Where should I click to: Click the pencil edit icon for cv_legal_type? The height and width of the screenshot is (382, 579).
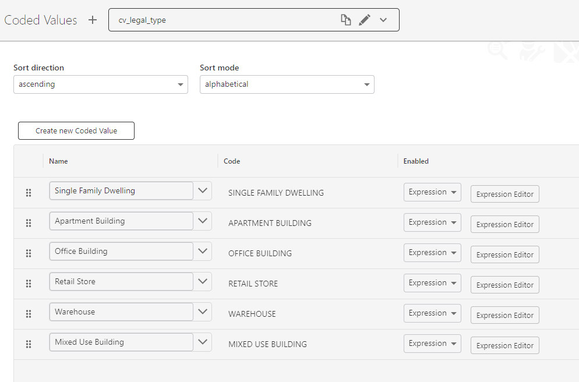(x=365, y=20)
